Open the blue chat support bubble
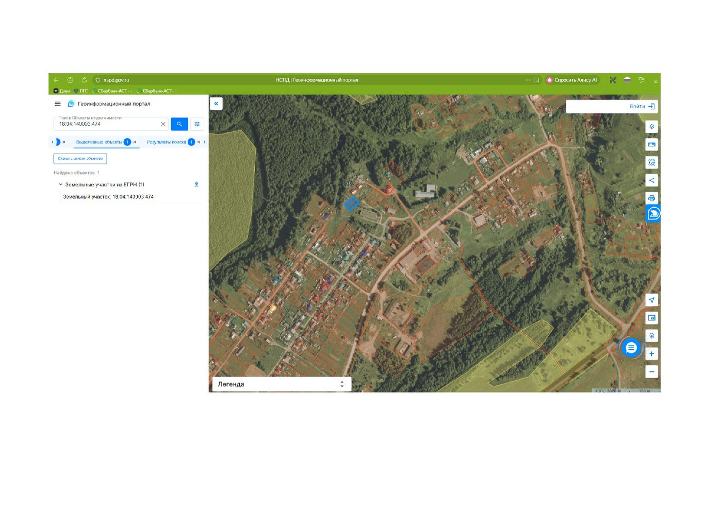722x510 pixels. (631, 348)
